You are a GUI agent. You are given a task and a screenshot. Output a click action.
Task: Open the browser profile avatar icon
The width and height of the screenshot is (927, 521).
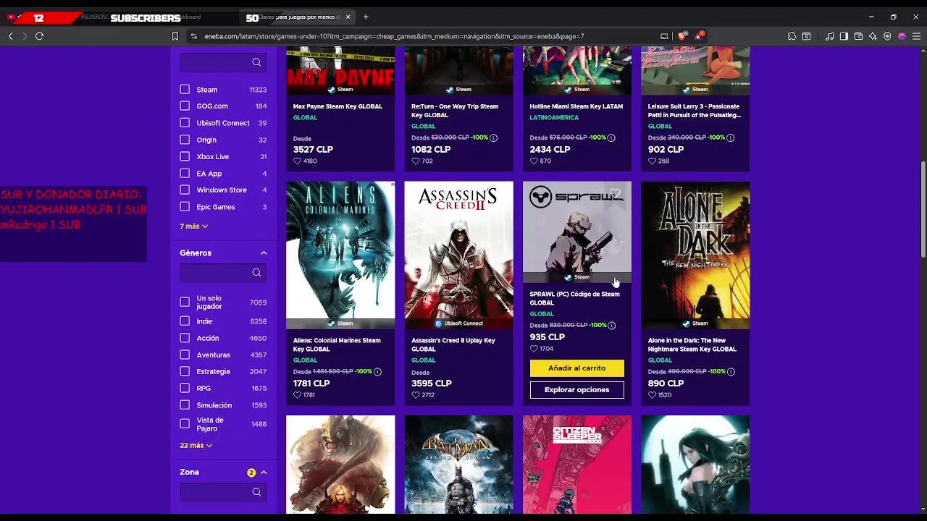click(x=902, y=36)
